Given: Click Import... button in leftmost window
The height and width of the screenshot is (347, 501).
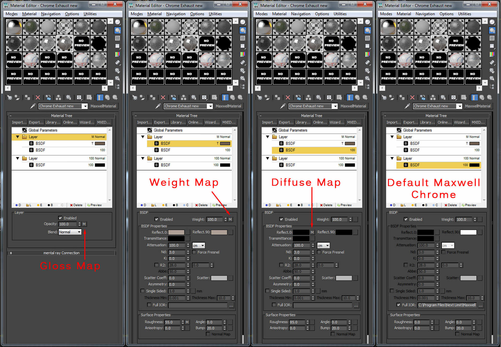Looking at the screenshot, I should (x=19, y=122).
